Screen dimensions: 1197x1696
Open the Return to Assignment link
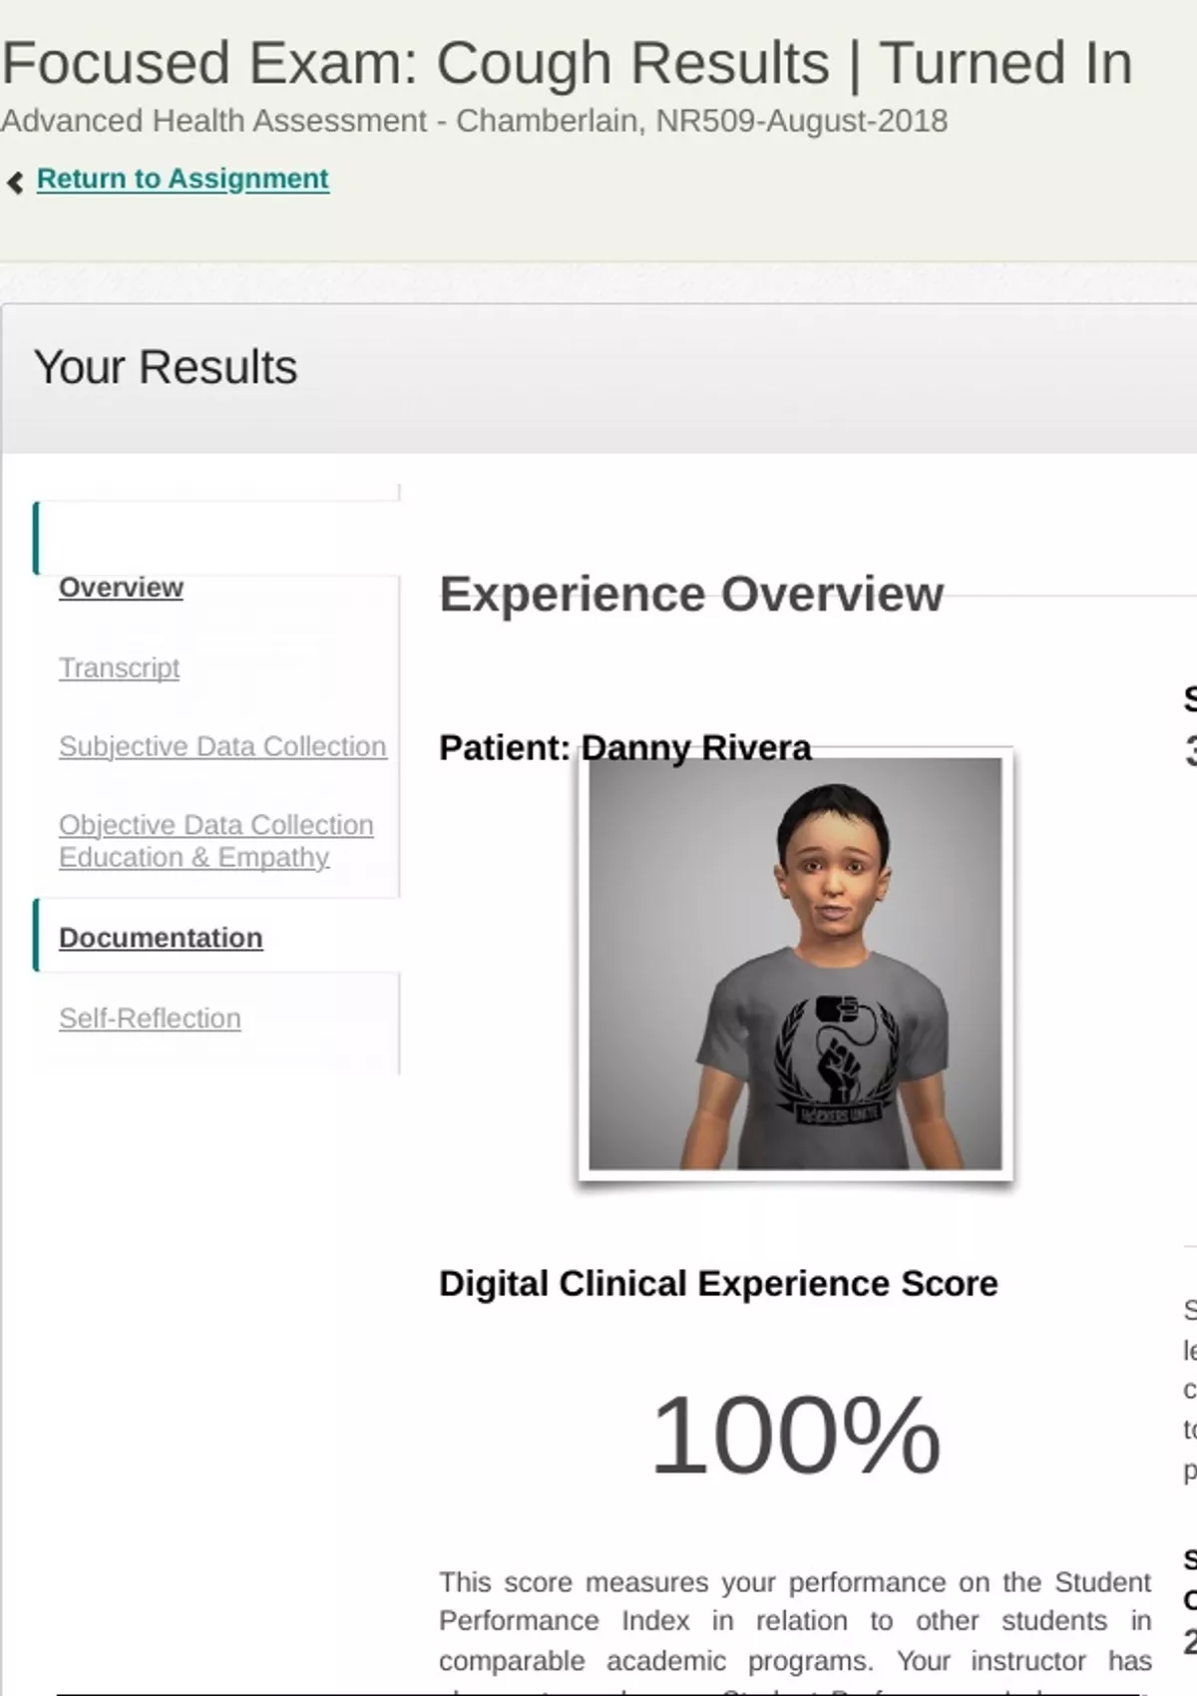[183, 179]
